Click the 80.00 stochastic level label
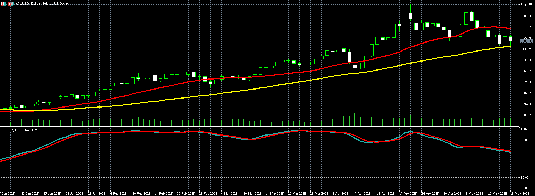The height and width of the screenshot is (196, 535). point(525,140)
